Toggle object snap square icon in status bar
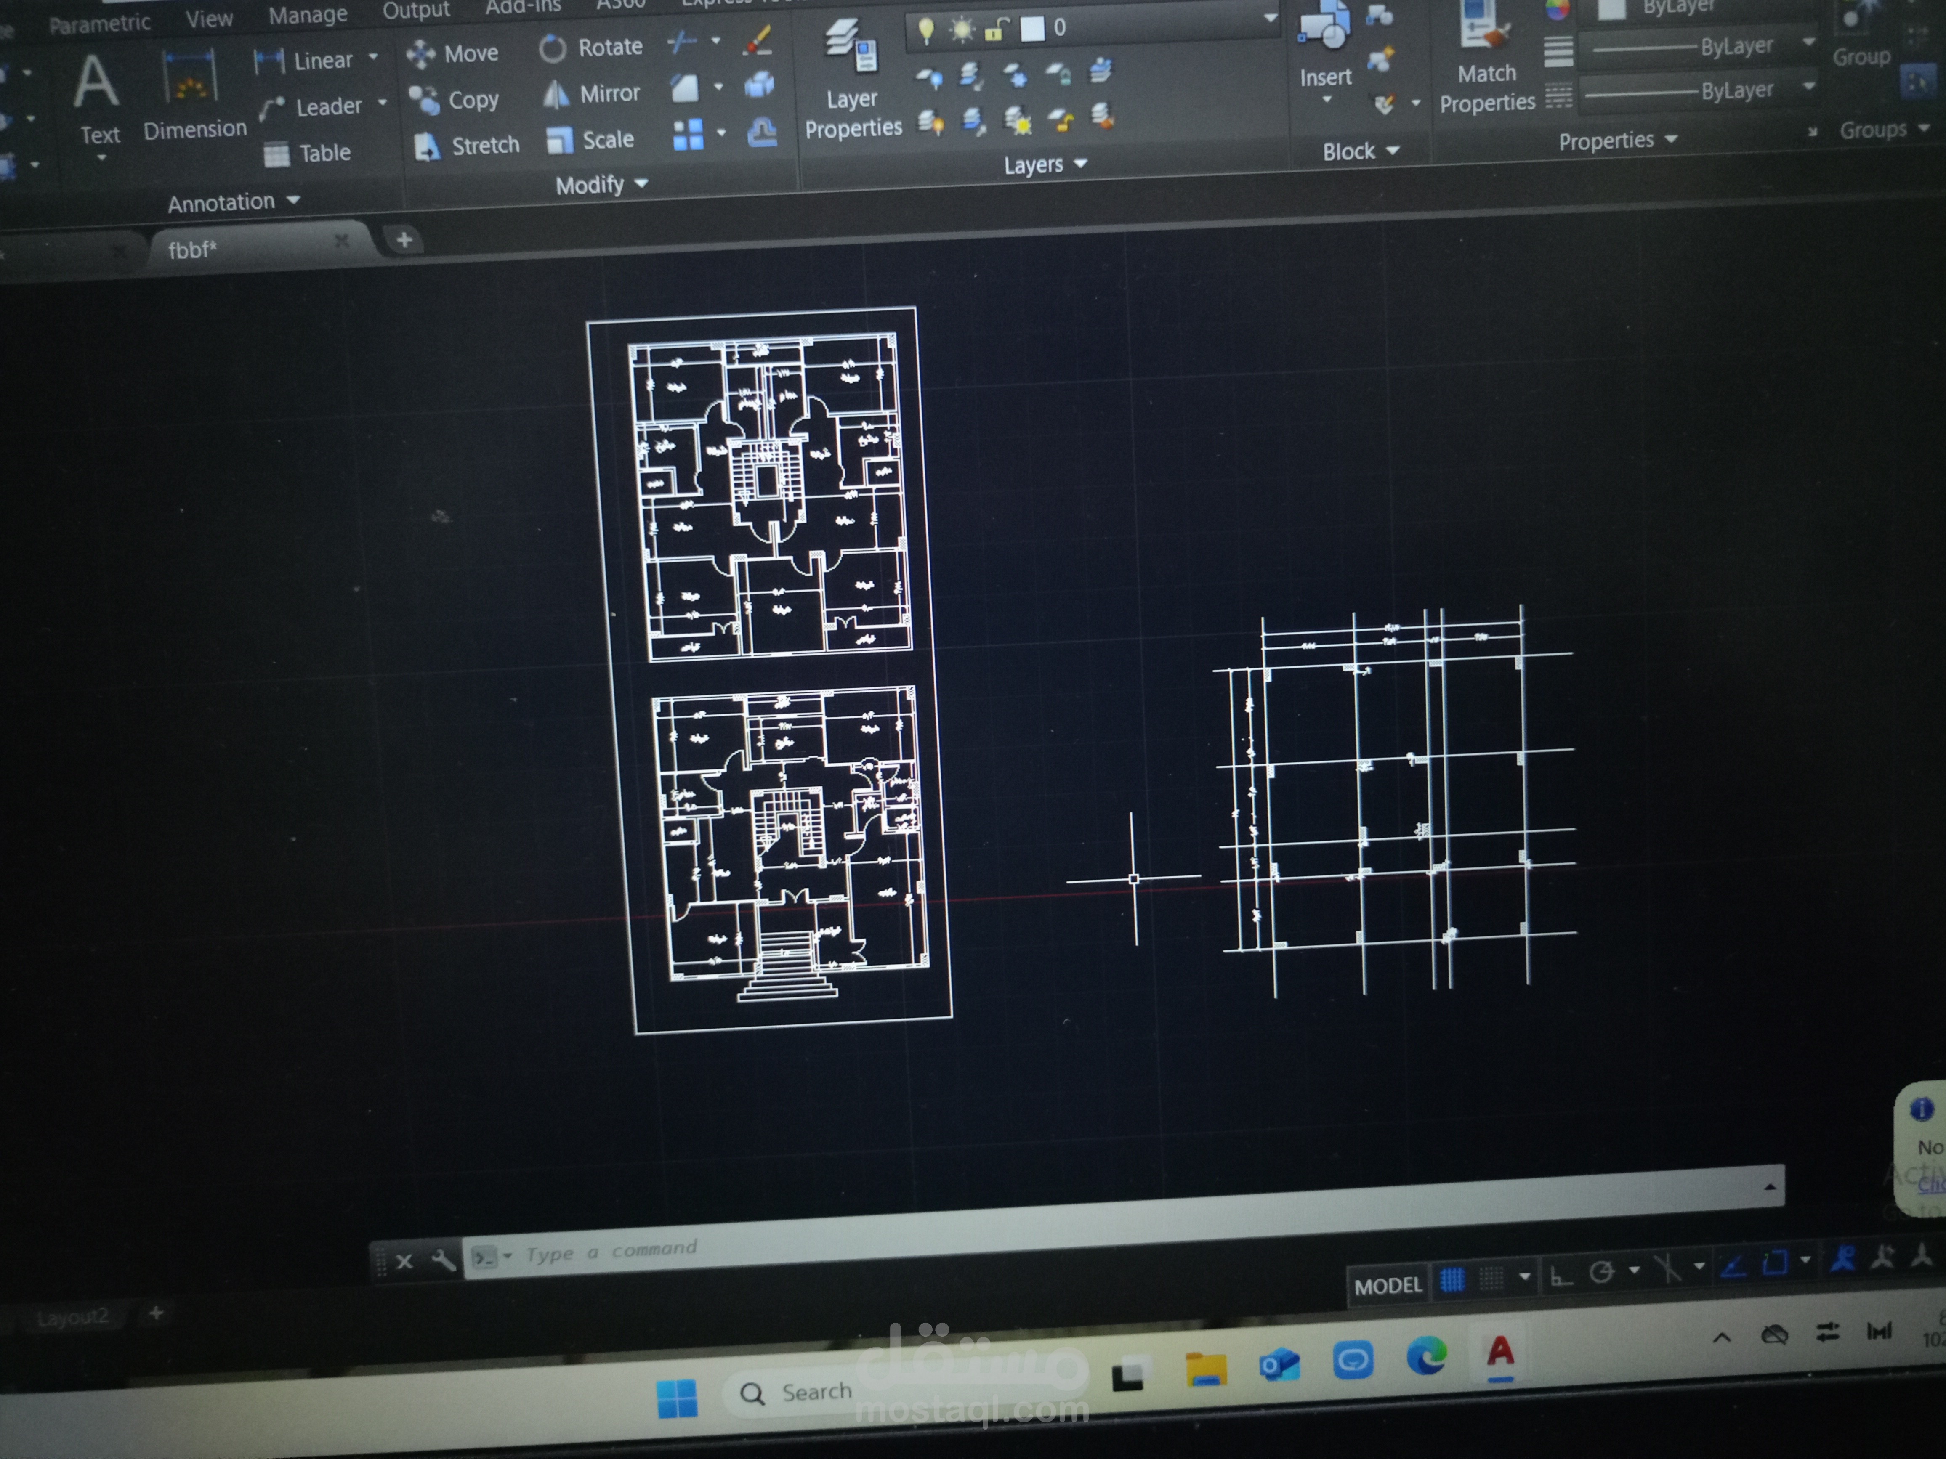Screen dimensions: 1946x1459 [1774, 1262]
